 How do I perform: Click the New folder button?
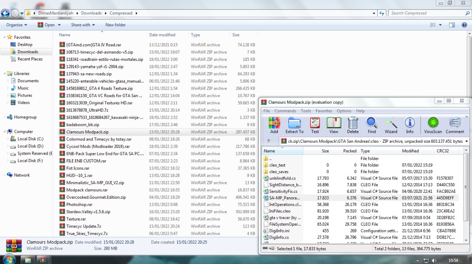pyautogui.click(x=115, y=25)
